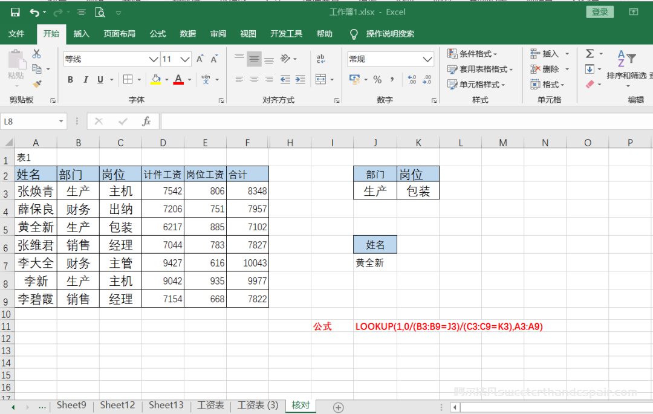The height and width of the screenshot is (414, 653).
Task: Click the Insert Function fx icon
Action: pyautogui.click(x=146, y=121)
